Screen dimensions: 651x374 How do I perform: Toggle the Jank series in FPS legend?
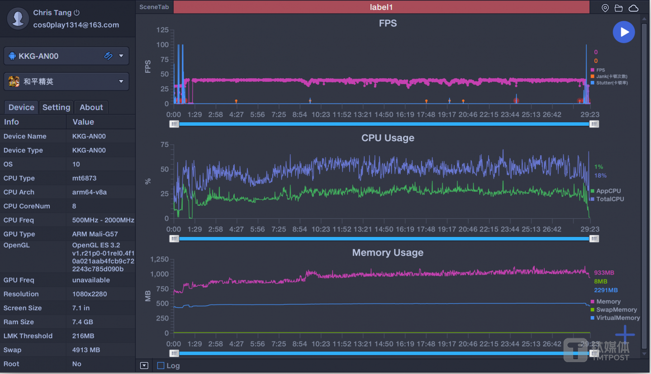click(x=611, y=76)
